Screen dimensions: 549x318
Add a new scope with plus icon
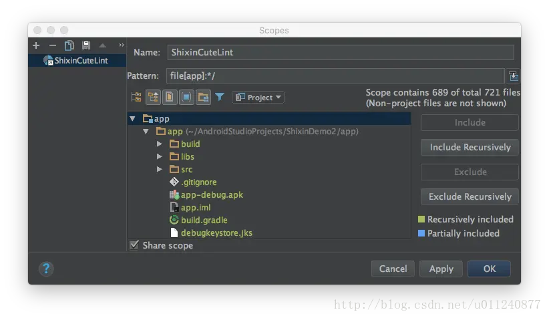[x=36, y=45]
